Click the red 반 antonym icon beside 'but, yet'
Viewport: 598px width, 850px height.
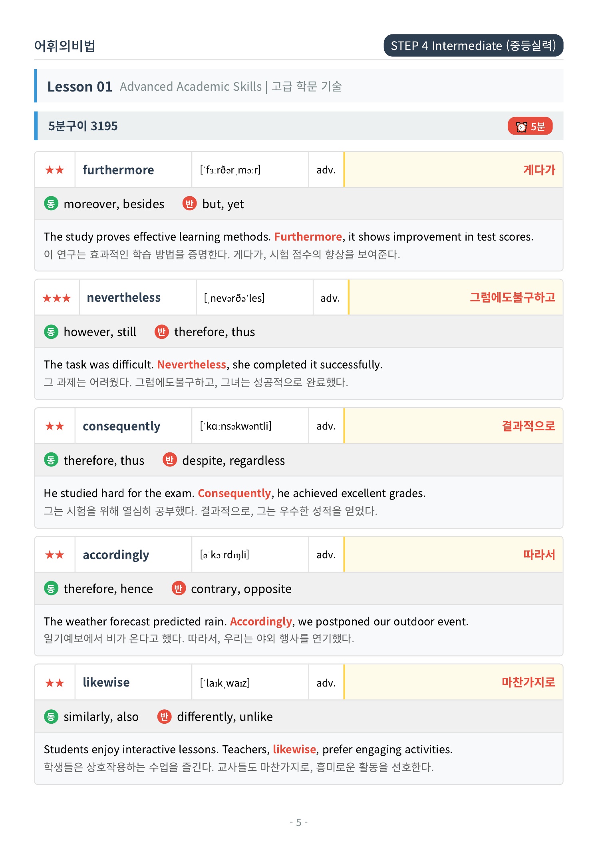(x=189, y=204)
